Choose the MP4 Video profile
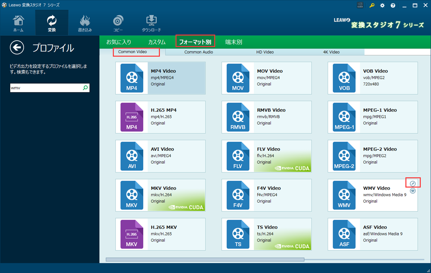Image resolution: width=431 pixels, height=273 pixels. pos(160,78)
